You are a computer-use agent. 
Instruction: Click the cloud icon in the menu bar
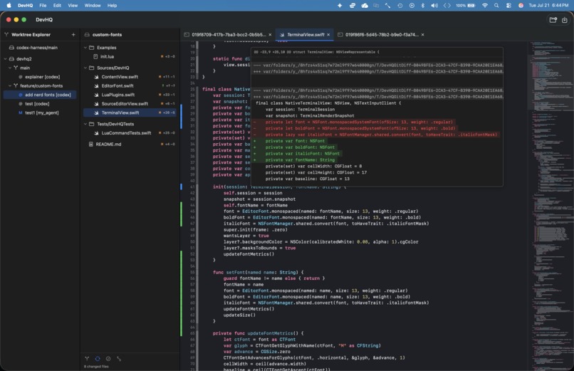click(x=365, y=6)
